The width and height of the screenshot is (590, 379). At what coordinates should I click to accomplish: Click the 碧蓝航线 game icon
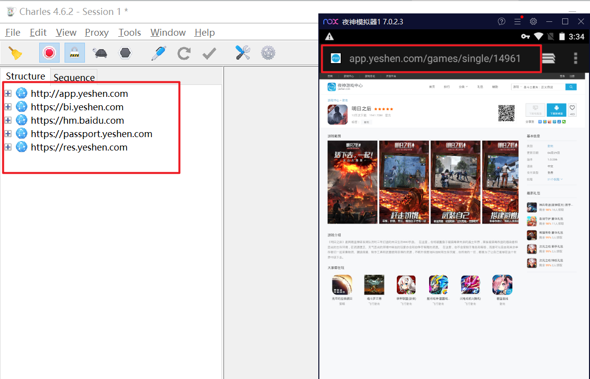[x=502, y=285]
